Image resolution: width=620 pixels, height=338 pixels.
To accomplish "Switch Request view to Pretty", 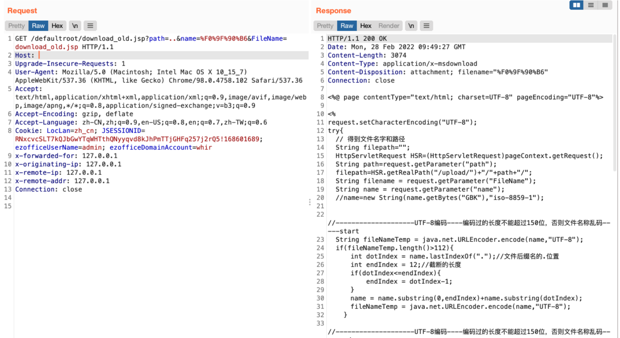I will (16, 26).
